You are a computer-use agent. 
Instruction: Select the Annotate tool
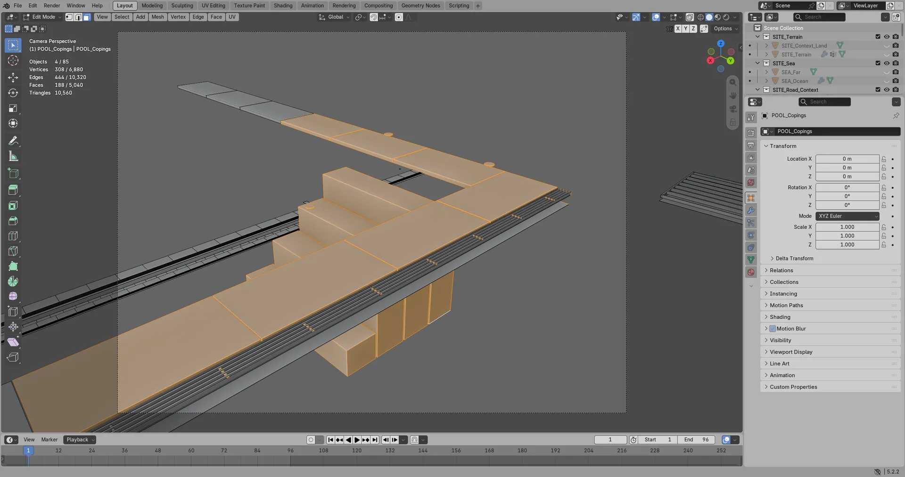[x=13, y=141]
